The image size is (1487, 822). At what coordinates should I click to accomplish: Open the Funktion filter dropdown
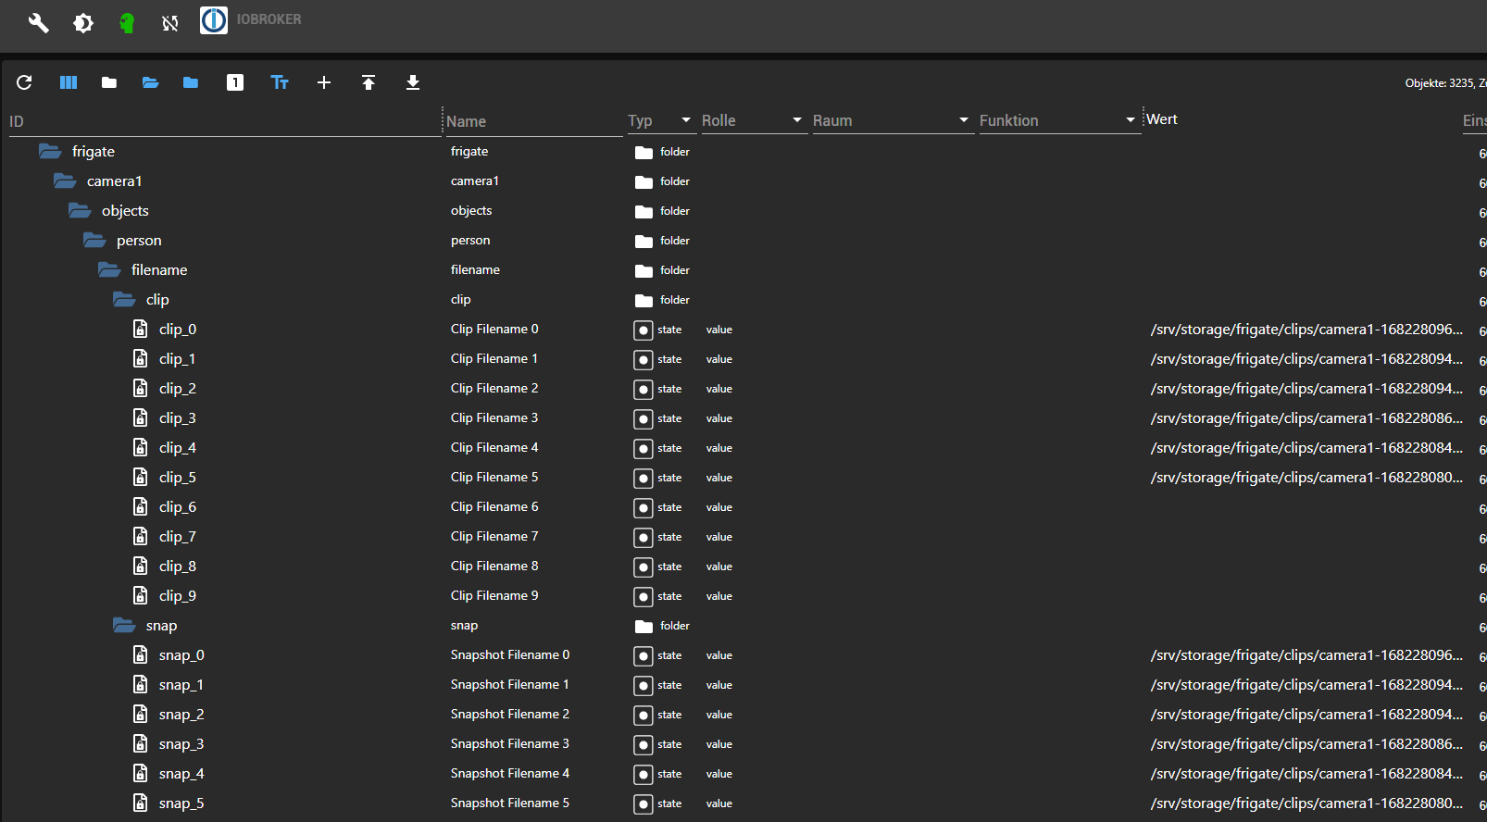click(1058, 120)
